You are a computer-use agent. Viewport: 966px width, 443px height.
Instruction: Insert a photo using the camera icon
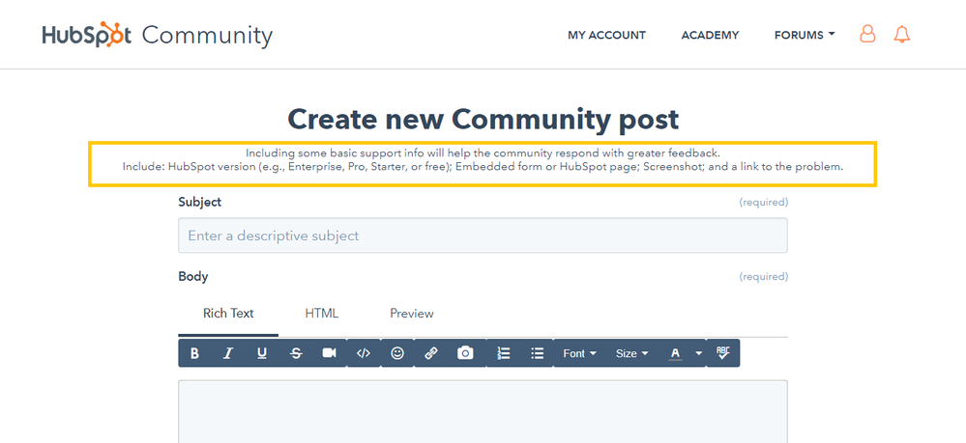click(465, 353)
